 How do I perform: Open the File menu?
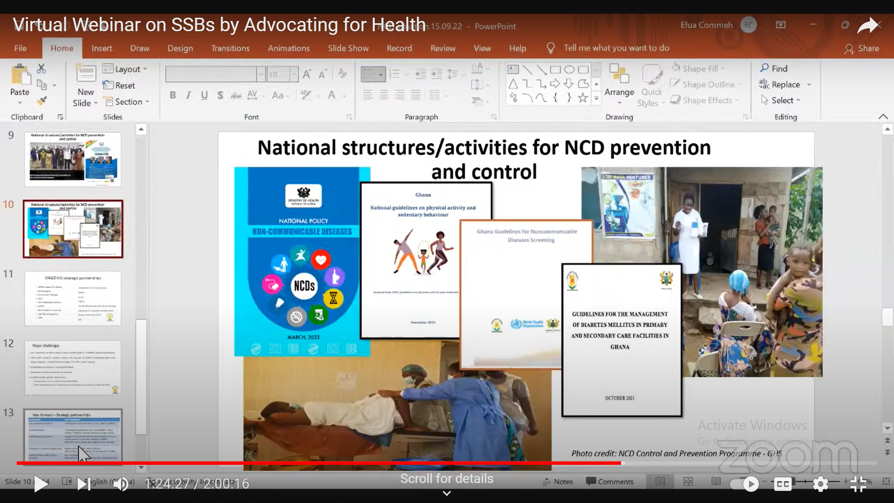pyautogui.click(x=20, y=48)
